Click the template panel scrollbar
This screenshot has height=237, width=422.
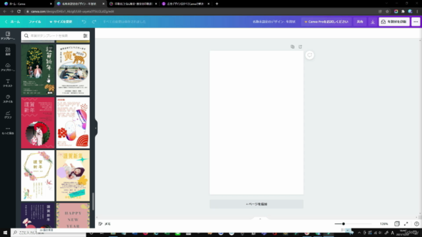click(93, 201)
